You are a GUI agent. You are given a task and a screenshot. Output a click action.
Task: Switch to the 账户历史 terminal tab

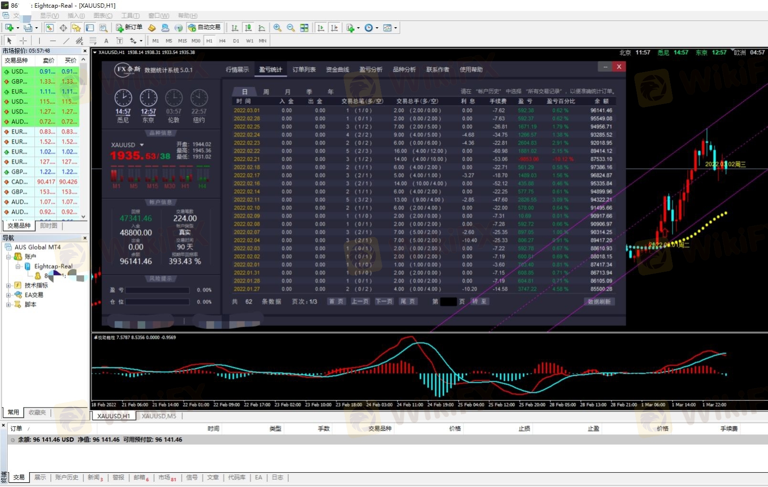[66, 477]
